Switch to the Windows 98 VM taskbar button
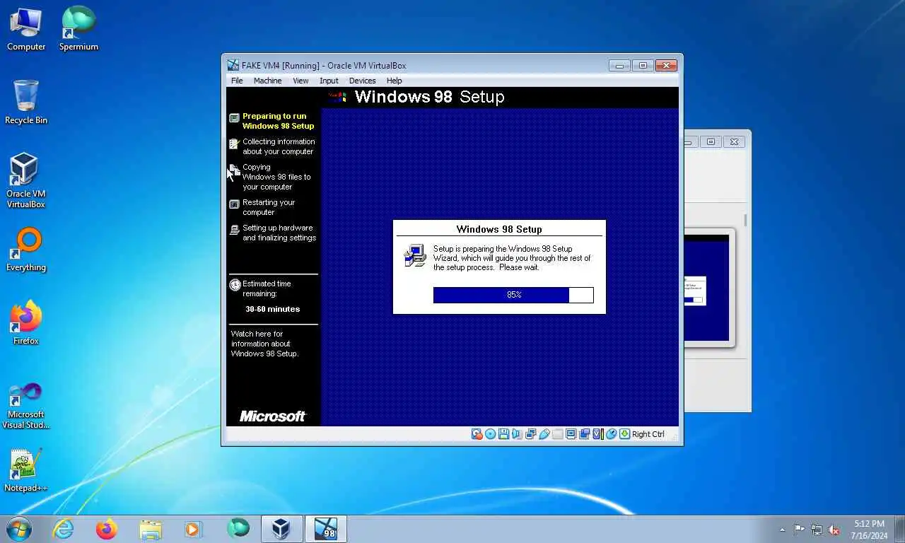The image size is (905, 543). [326, 529]
